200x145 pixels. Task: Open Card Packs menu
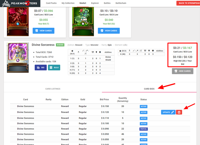pyautogui.click(x=51, y=3)
